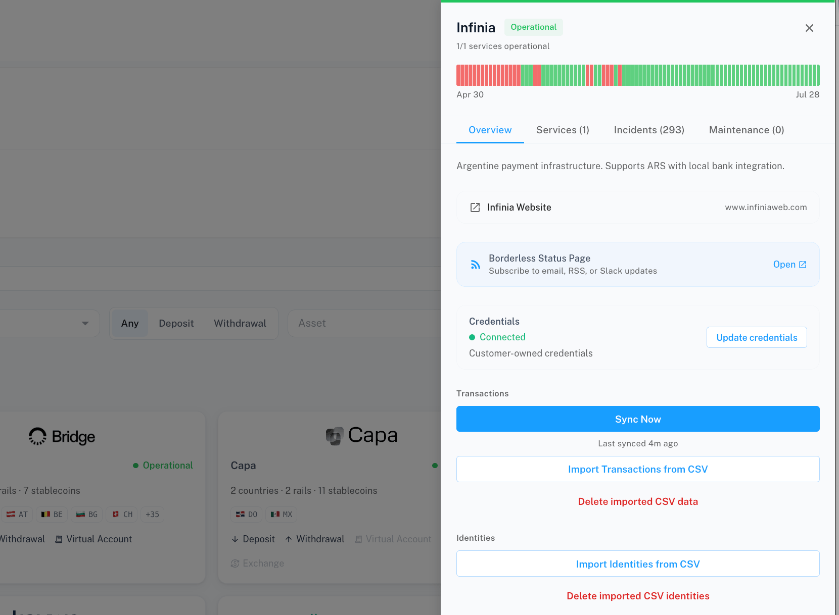Viewport: 839px width, 615px height.
Task: Click the '1/1 services operational' text
Action: click(x=503, y=46)
